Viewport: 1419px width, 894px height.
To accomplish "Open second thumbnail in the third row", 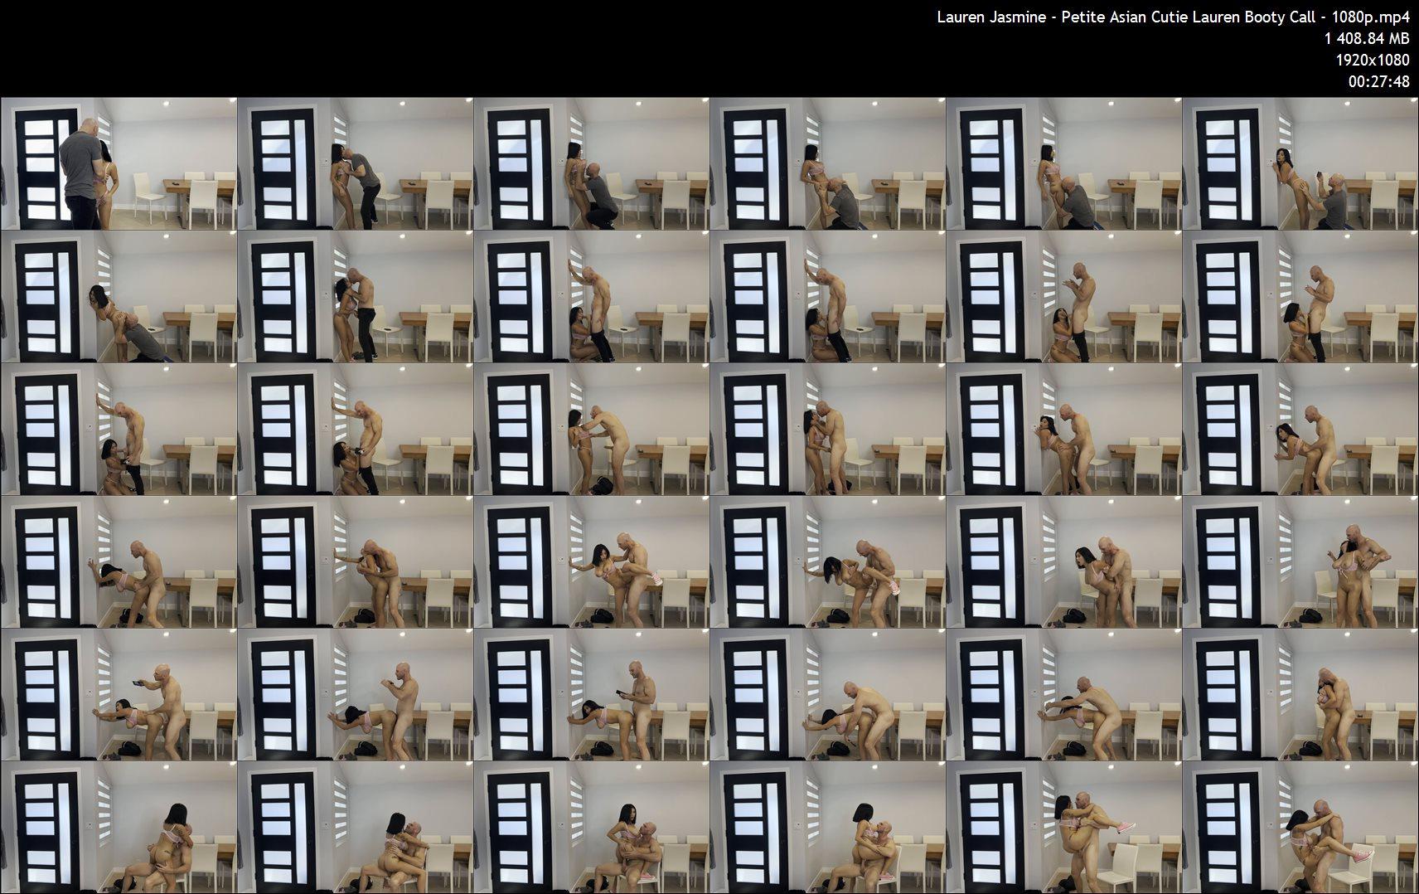I will (355, 429).
